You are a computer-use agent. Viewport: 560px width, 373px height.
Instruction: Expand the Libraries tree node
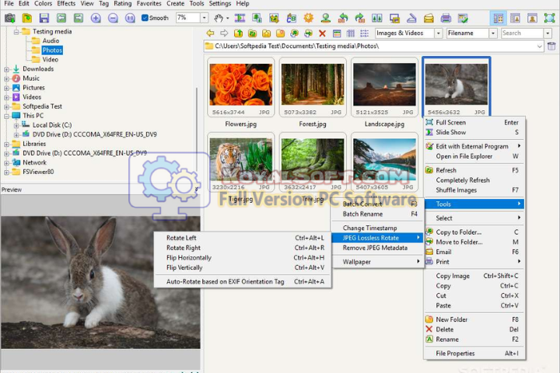[x=6, y=145]
